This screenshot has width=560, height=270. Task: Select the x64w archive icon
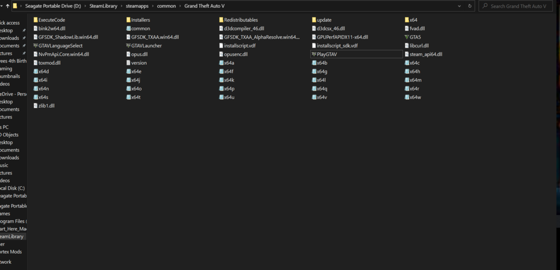coord(407,97)
